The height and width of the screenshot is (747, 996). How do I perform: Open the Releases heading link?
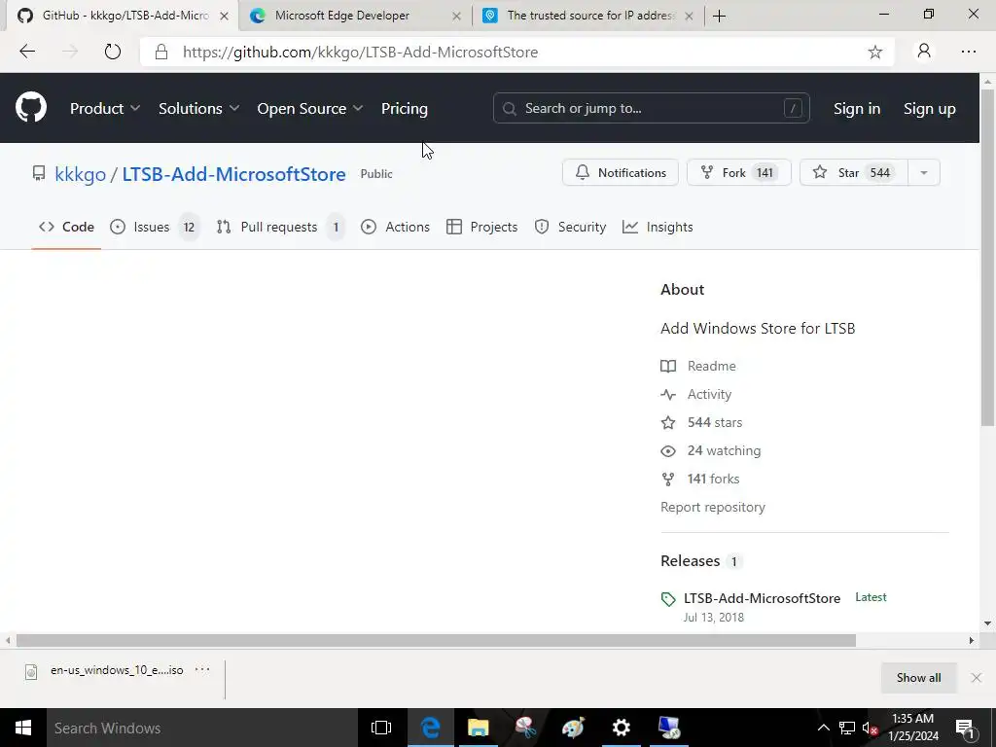pos(690,561)
